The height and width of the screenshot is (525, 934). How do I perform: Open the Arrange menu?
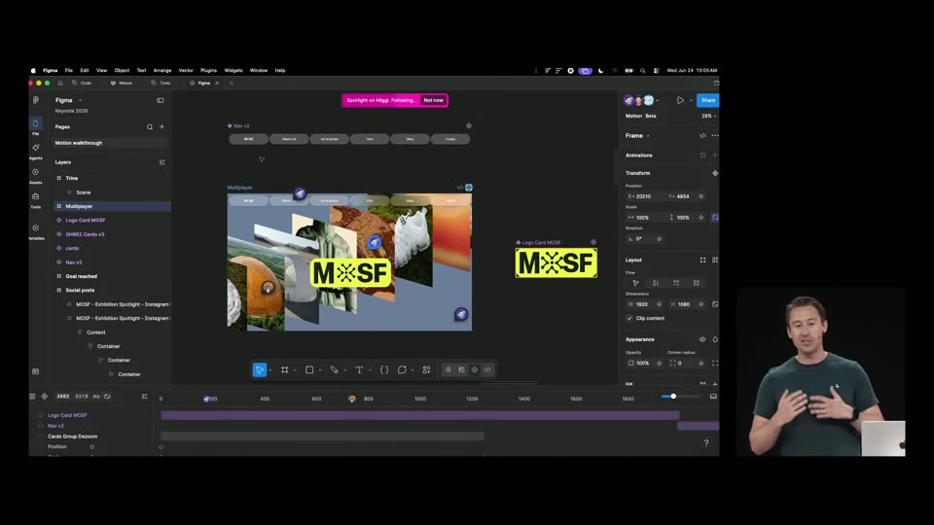click(162, 70)
